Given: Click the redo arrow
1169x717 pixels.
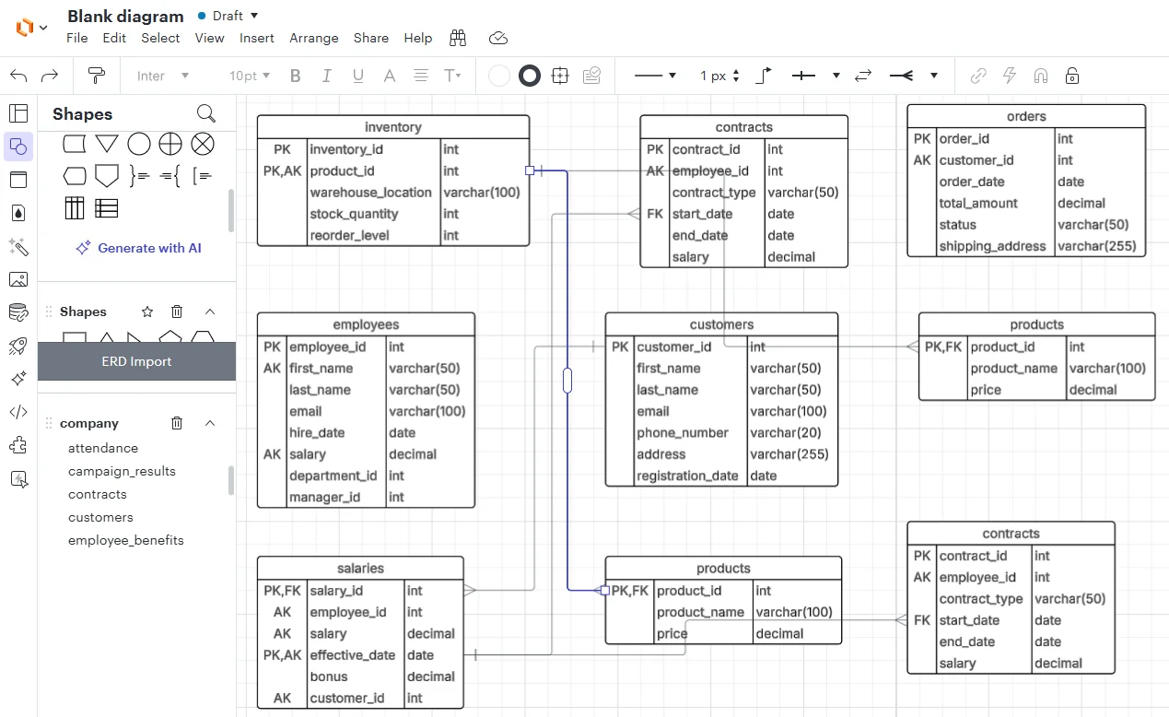Looking at the screenshot, I should click(x=51, y=76).
